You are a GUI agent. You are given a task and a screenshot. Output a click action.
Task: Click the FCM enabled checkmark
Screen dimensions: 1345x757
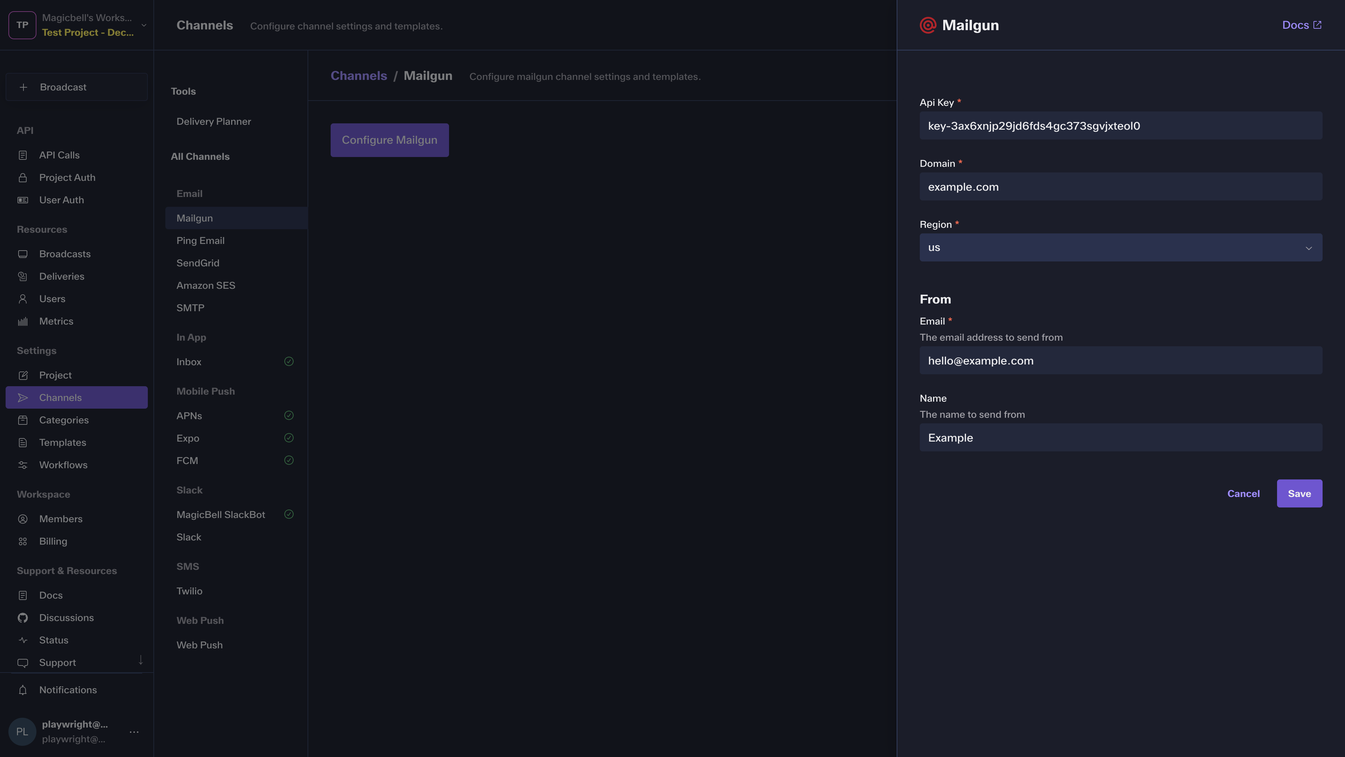click(289, 460)
